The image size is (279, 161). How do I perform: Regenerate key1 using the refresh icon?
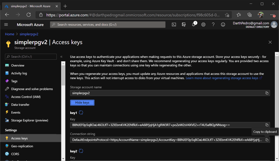[81, 113]
